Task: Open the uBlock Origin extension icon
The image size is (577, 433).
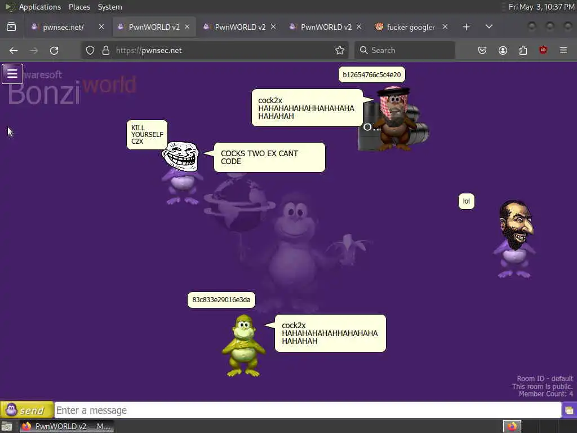Action: pyautogui.click(x=543, y=50)
